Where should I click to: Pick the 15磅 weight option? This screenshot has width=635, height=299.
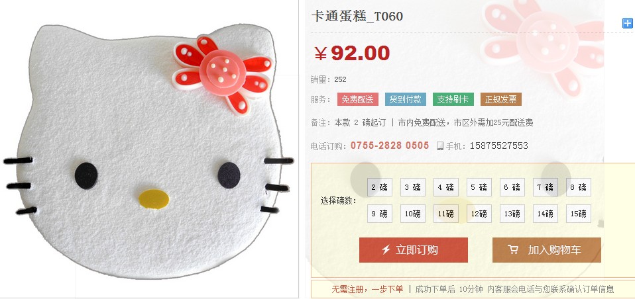click(578, 214)
